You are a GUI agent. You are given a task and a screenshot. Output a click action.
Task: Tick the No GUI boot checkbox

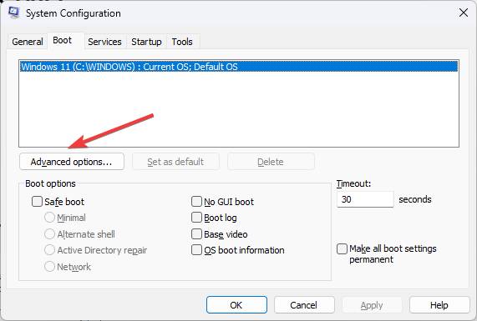point(196,202)
